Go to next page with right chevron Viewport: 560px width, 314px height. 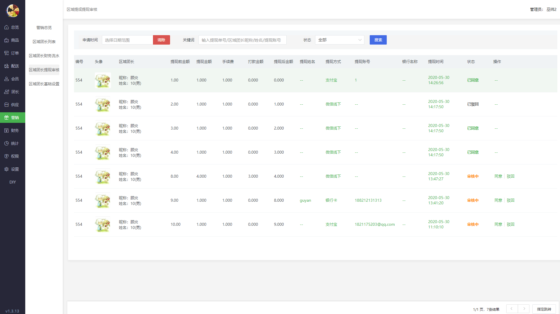coord(524,309)
